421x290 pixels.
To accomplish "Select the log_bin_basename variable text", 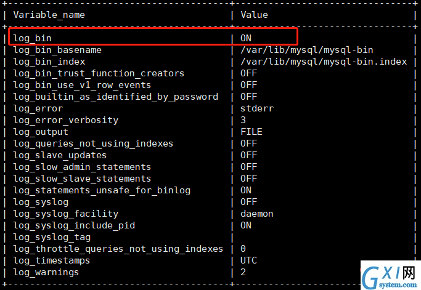I will click(57, 50).
